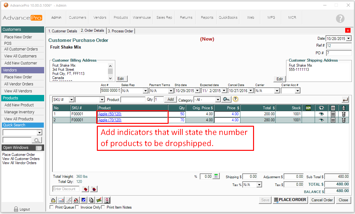Viewport: 355px width, 214px height.
Task: Enable the Print Queue checkbox
Action: click(52, 207)
